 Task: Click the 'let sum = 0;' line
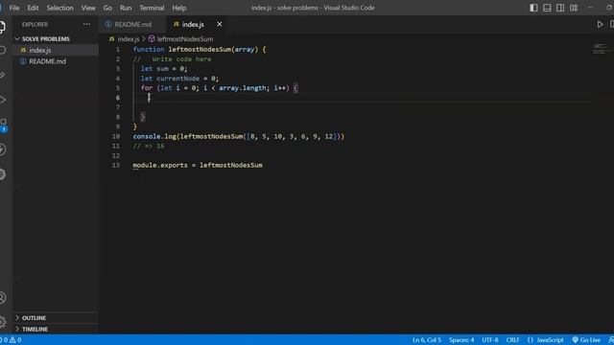point(164,69)
